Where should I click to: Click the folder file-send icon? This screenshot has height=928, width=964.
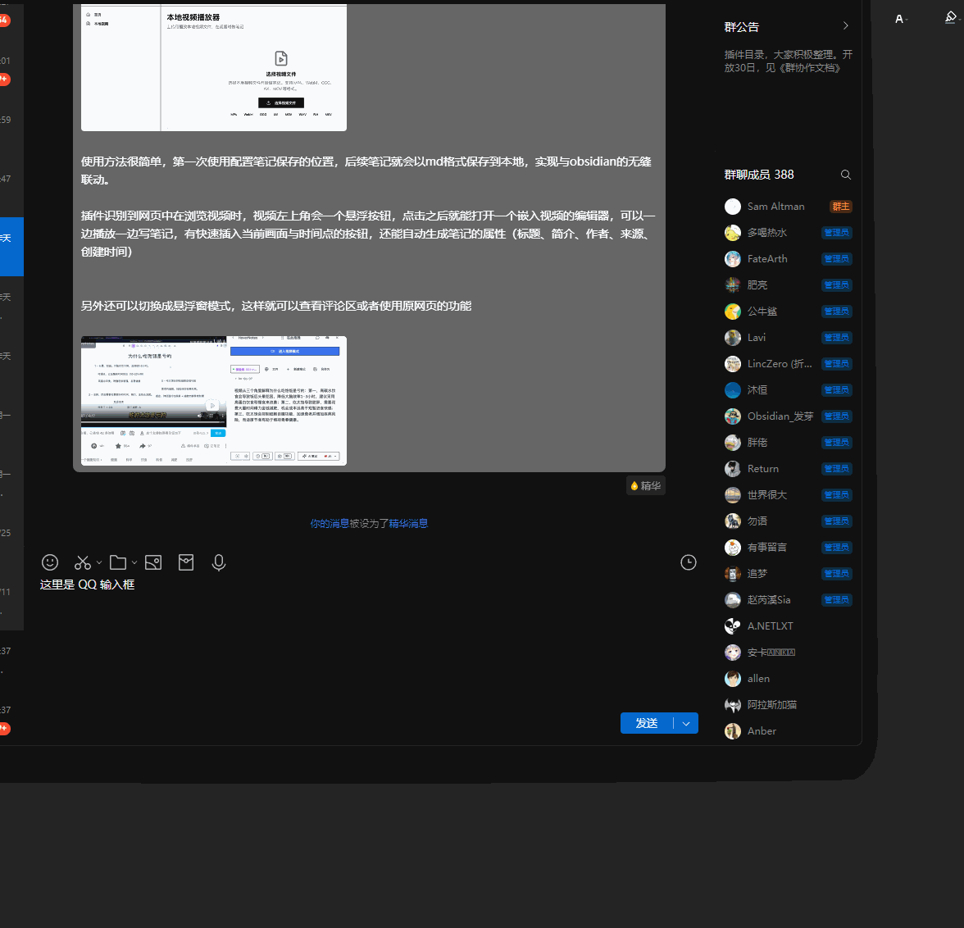[x=118, y=562]
